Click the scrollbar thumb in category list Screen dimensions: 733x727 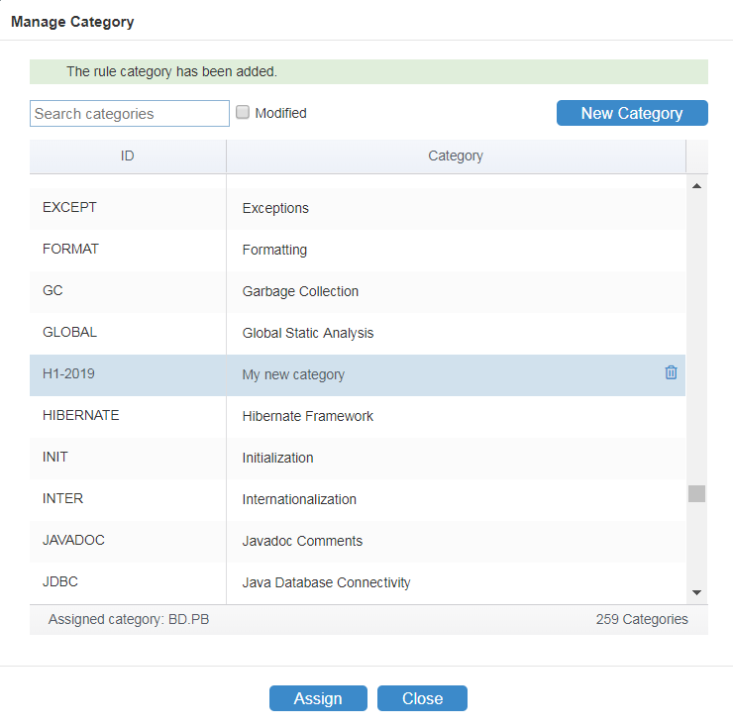pos(696,493)
